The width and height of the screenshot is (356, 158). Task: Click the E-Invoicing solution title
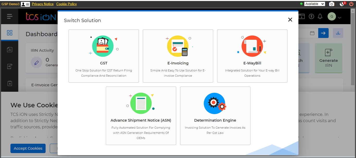tap(178, 63)
